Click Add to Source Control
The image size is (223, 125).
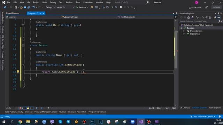[203, 117]
